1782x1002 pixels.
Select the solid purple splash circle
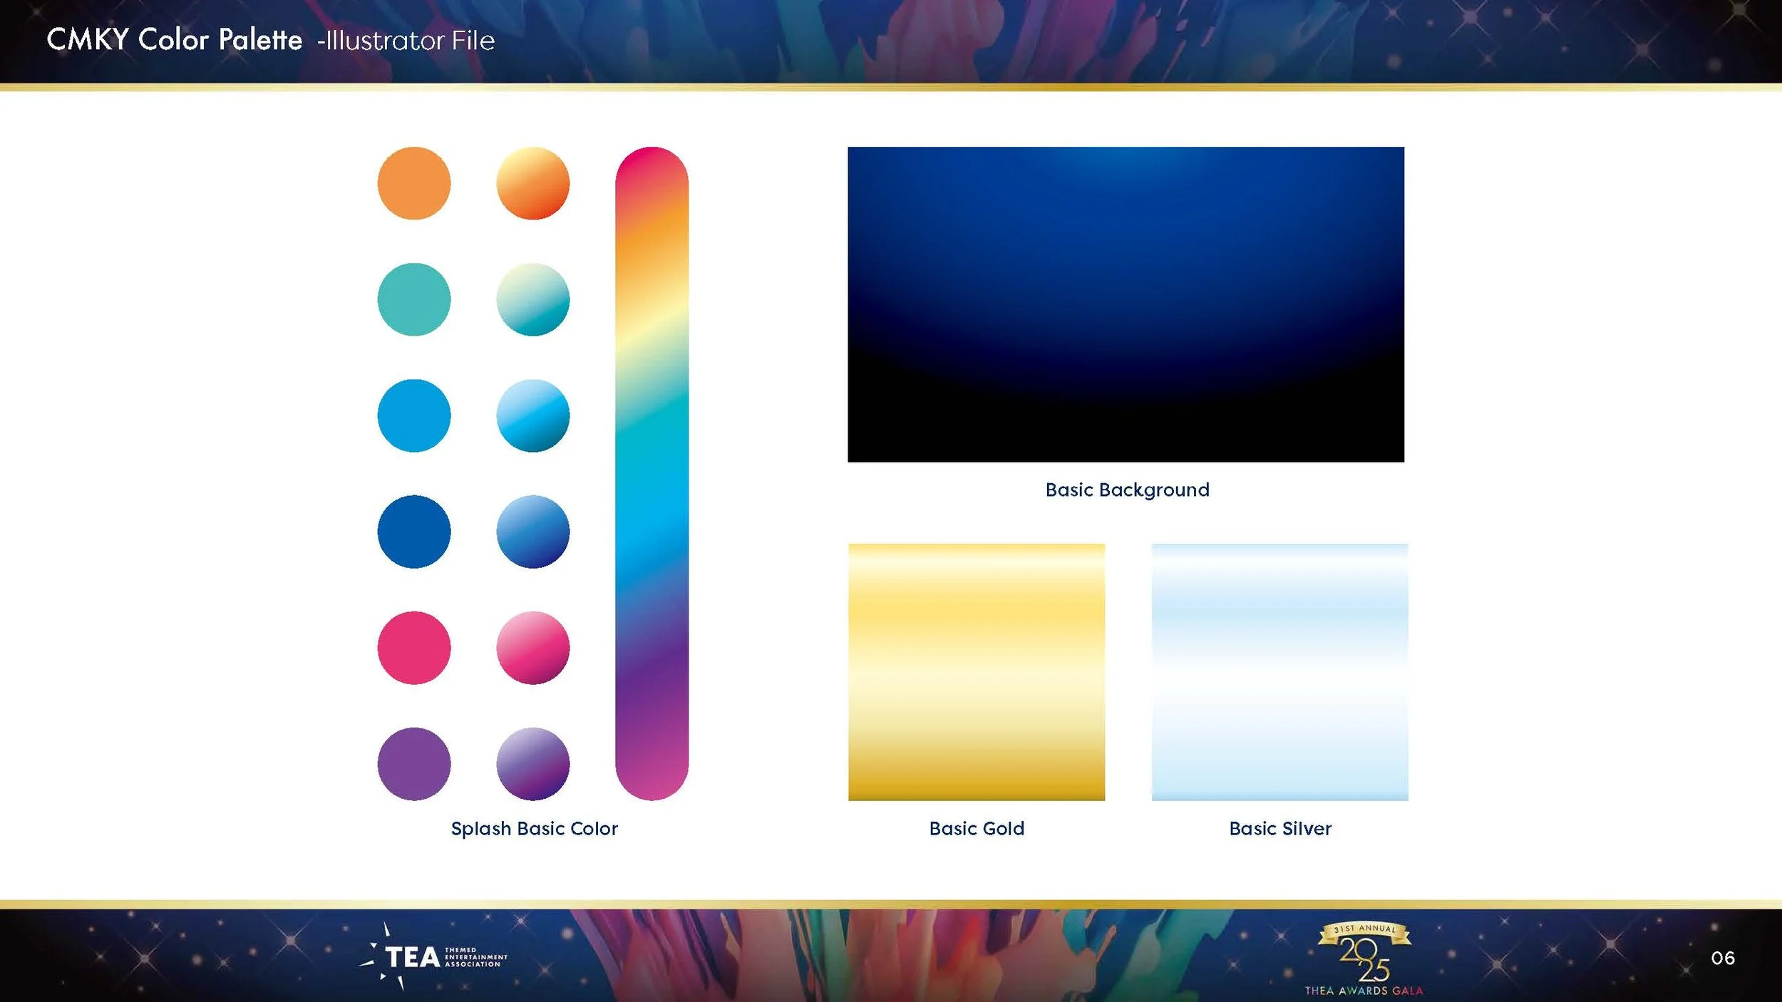click(413, 763)
